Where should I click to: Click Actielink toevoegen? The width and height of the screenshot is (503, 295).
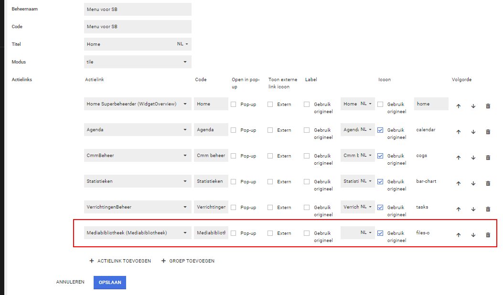(120, 261)
